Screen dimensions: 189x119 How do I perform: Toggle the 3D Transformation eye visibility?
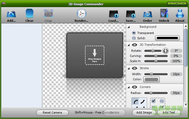point(134,45)
